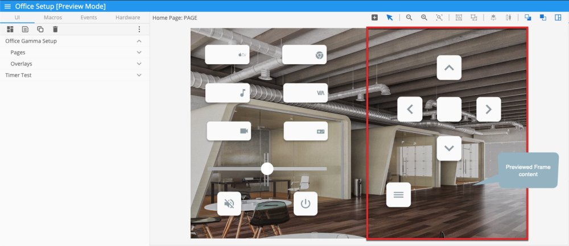Open the Macros tab
The height and width of the screenshot is (246, 569).
coord(53,18)
